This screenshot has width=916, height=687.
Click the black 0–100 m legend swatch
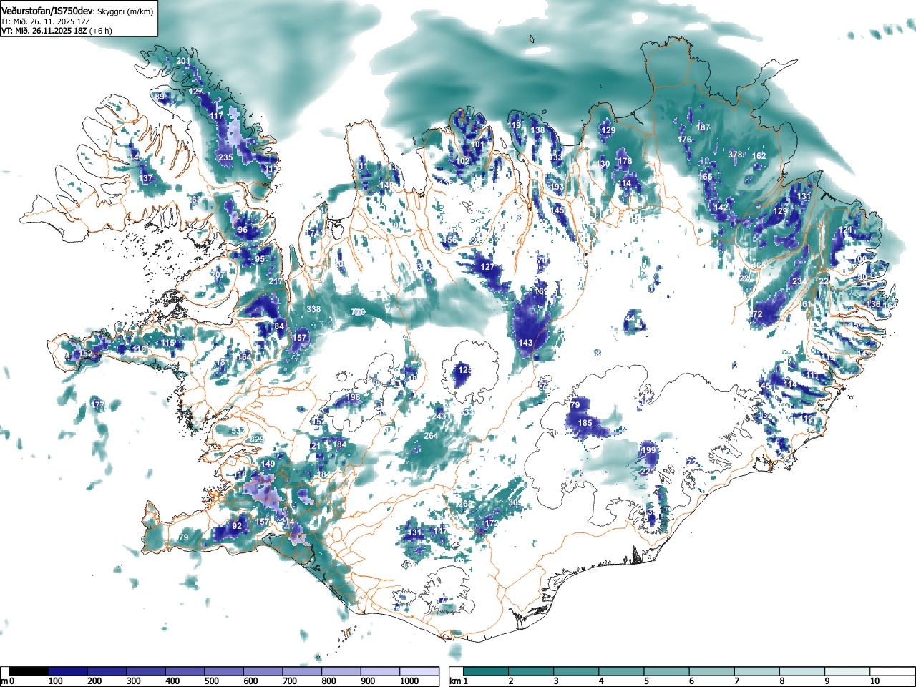(x=29, y=671)
